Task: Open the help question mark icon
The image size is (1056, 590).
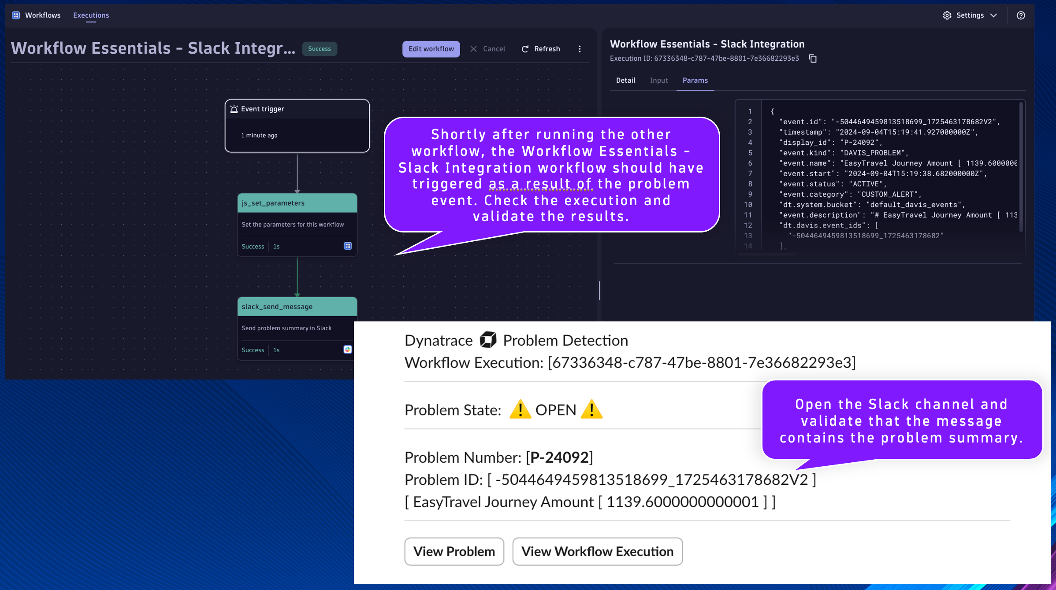Action: click(1021, 15)
